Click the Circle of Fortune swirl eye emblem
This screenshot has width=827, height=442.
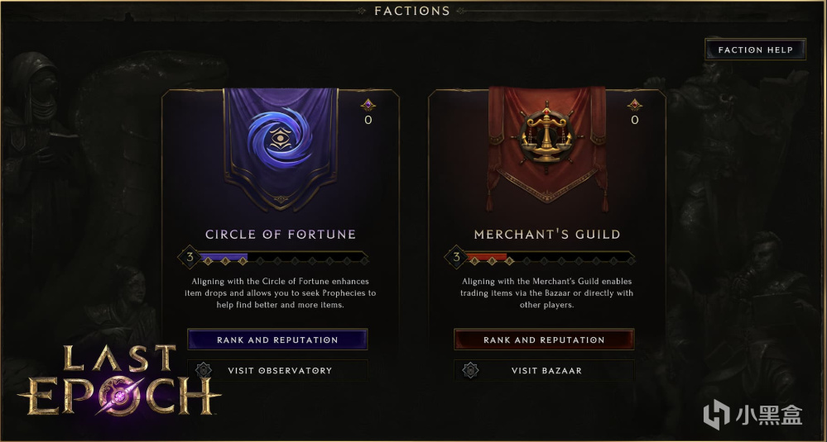280,137
